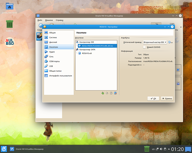192x153 pixels.
Task: Open the volume tray icon
Action: pos(161,149)
